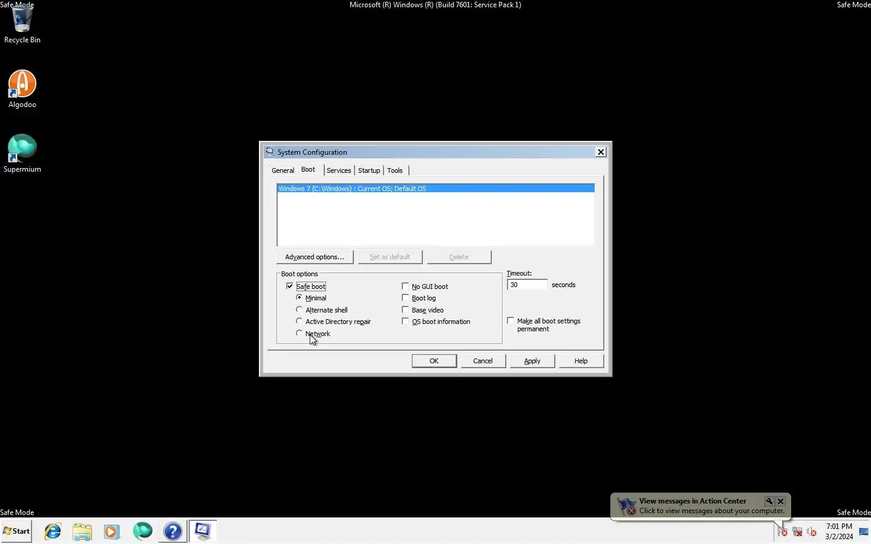Click the Timeout seconds field
Screen dimensions: 871x544
pyautogui.click(x=527, y=285)
